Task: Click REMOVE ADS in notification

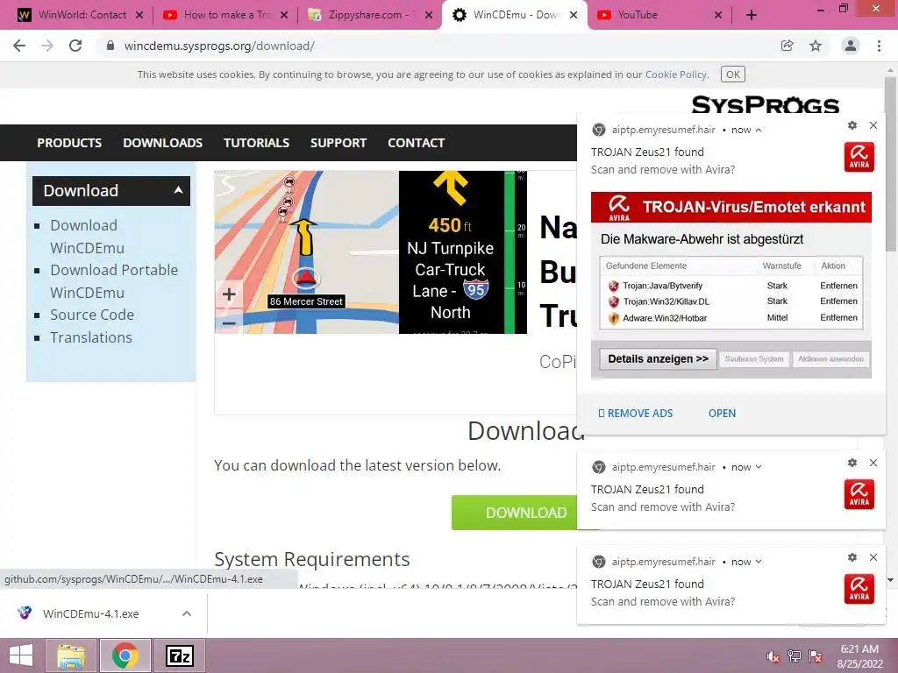Action: pos(635,414)
